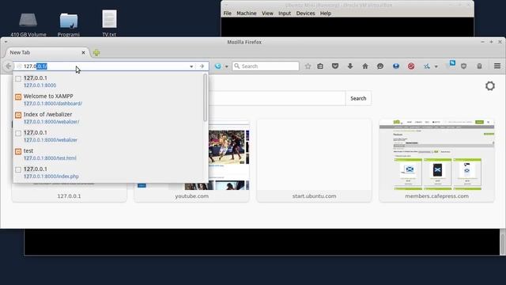This screenshot has width=506, height=285.
Task: Click the new tab page Search button
Action: [x=358, y=98]
